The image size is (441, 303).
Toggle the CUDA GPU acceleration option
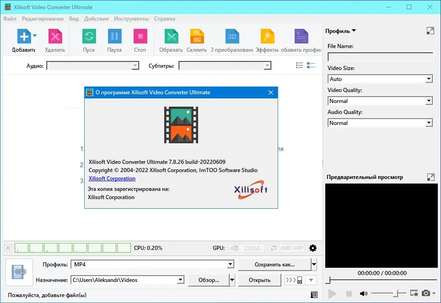pyautogui.click(x=247, y=248)
